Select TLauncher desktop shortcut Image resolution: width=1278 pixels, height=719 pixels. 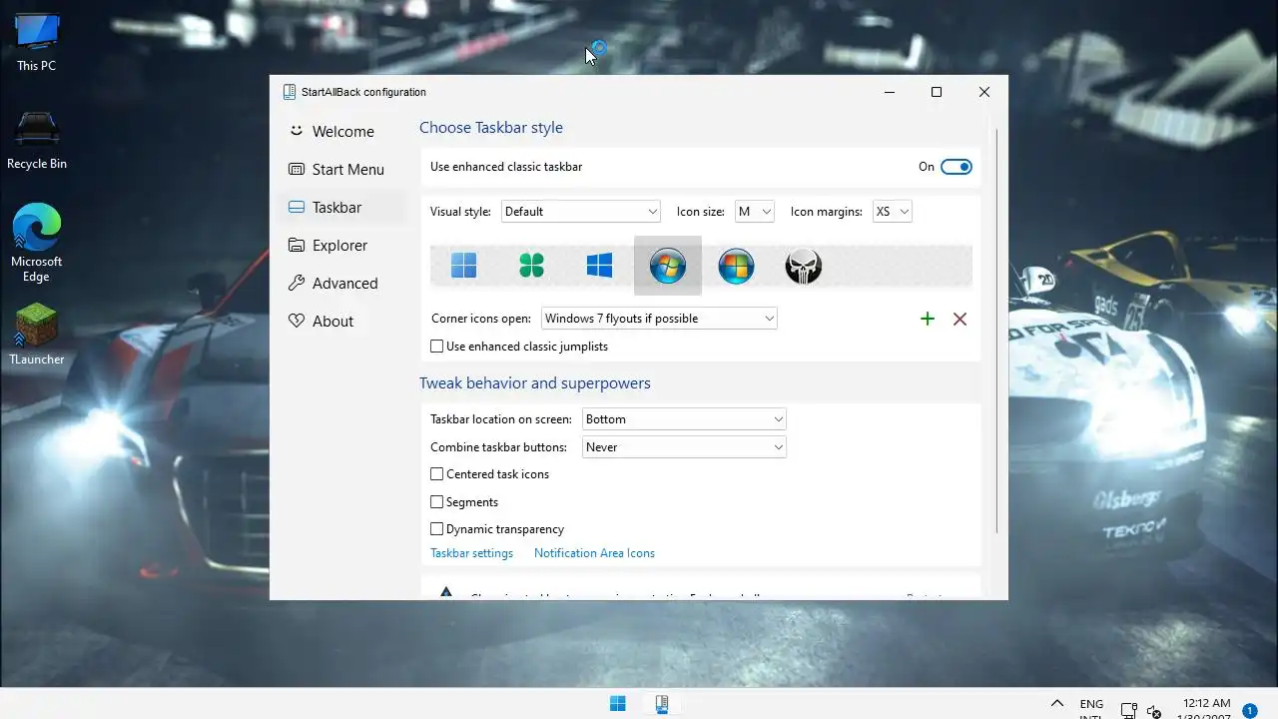coord(37,335)
